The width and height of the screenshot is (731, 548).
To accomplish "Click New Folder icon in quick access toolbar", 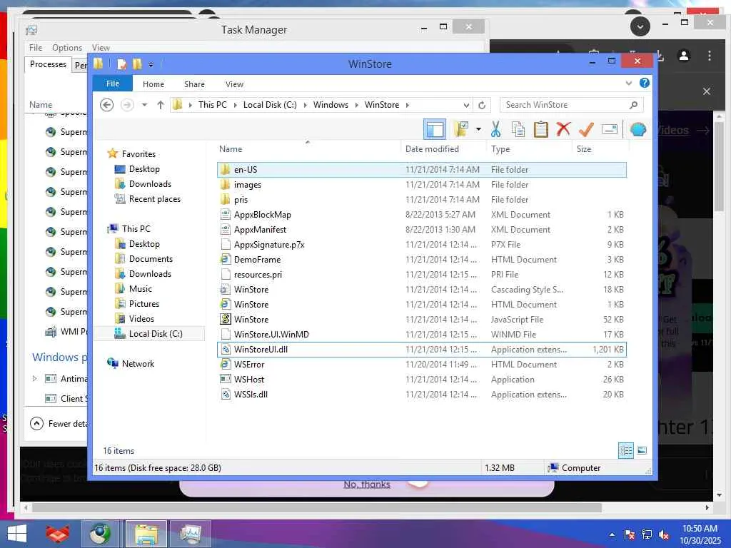I will click(137, 64).
